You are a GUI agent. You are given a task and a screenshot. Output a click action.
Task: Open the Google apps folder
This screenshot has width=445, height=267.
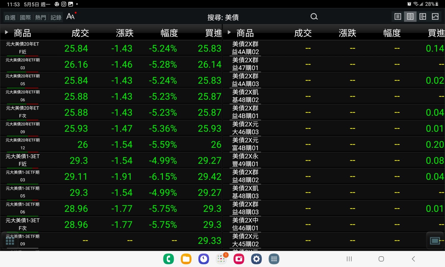tap(221, 259)
